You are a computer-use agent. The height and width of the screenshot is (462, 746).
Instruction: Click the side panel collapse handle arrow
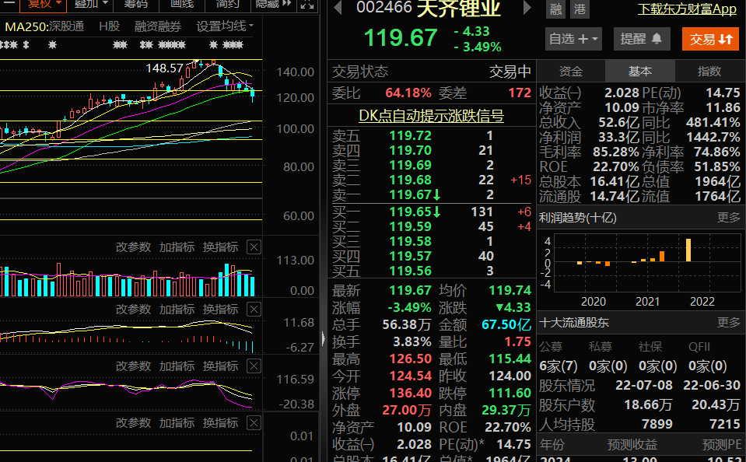(324, 339)
